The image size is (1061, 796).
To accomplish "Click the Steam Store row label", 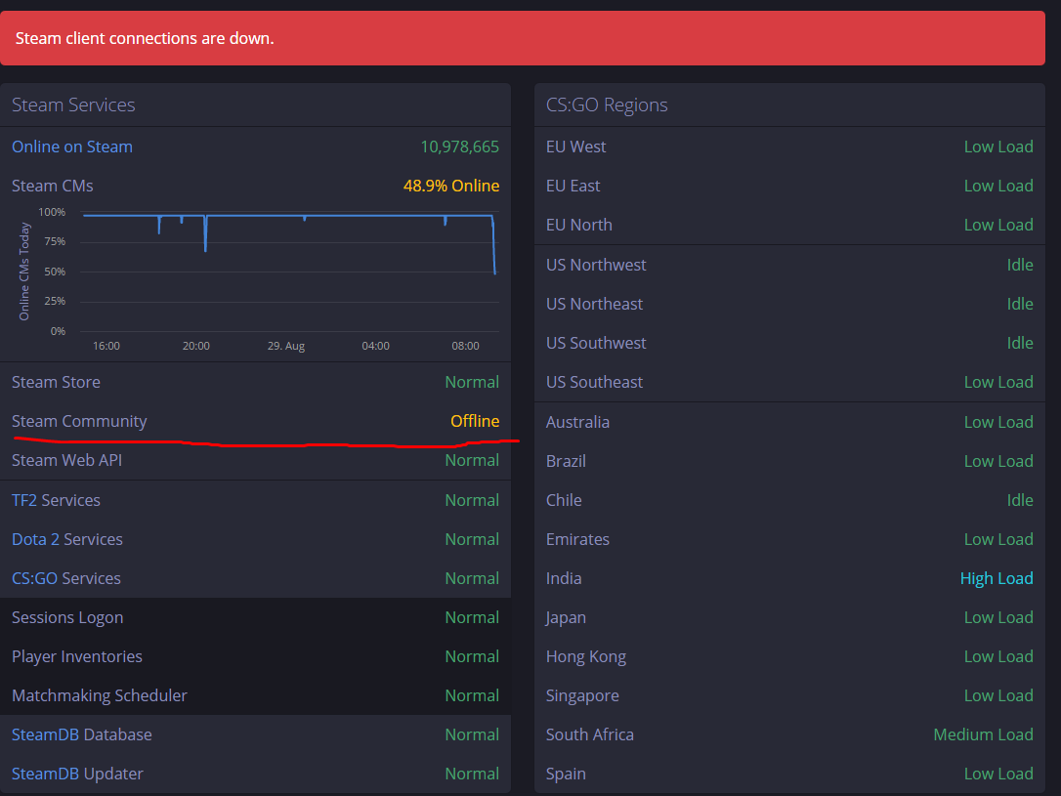I will [56, 382].
